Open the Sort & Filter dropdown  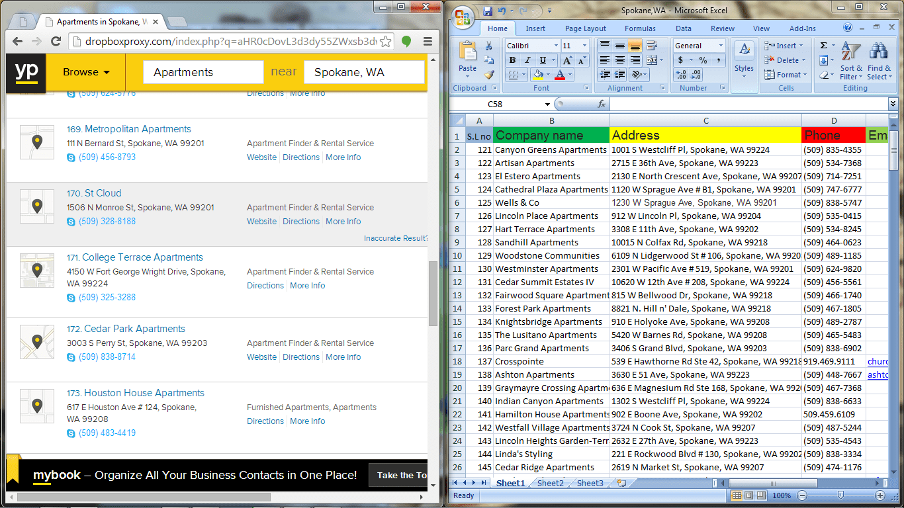851,62
